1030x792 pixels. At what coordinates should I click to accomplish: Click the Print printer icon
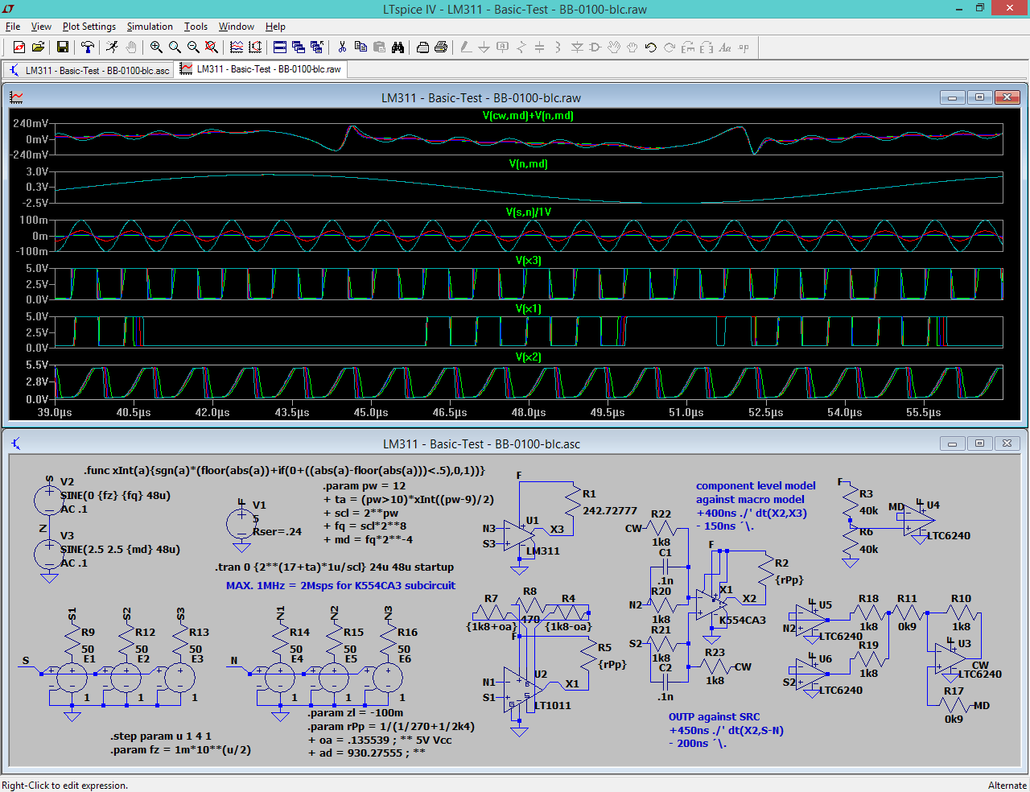point(441,47)
